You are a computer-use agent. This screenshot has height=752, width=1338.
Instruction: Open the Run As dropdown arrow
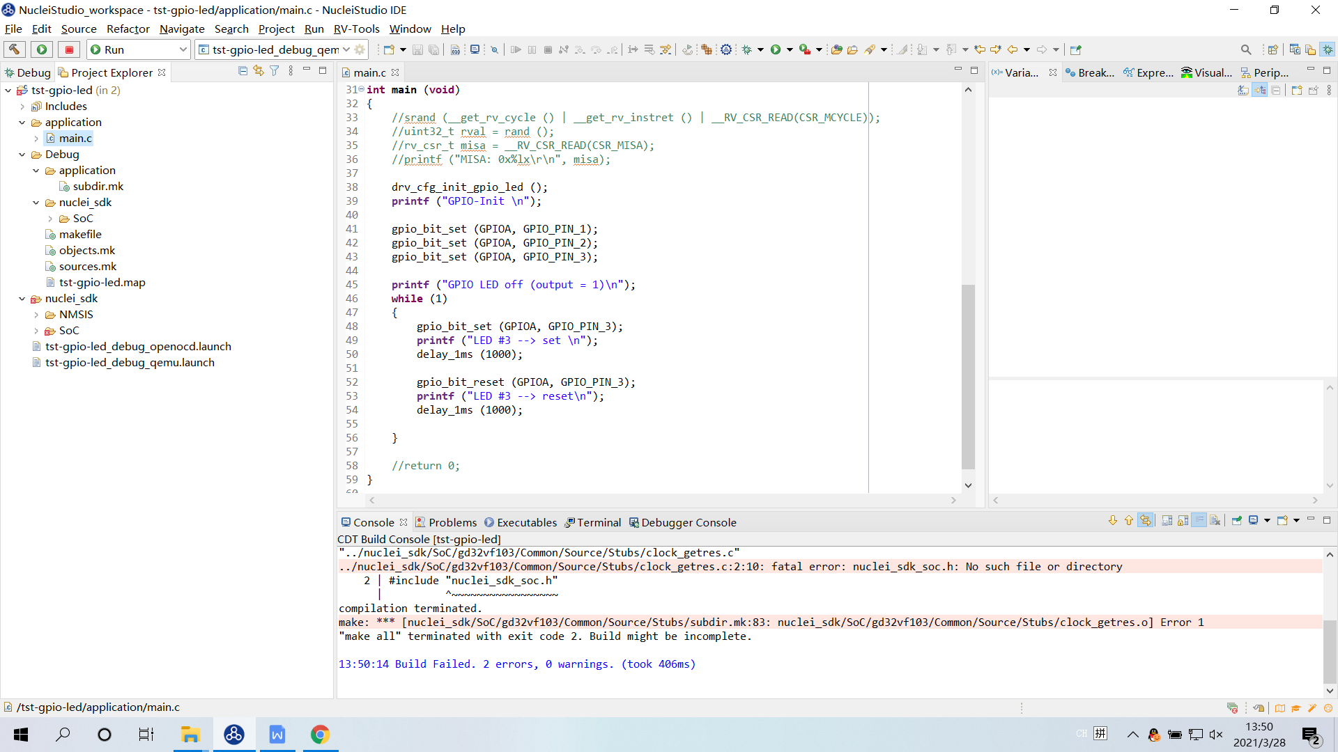click(790, 49)
